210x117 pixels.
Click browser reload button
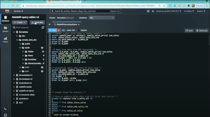(x=13, y=6)
